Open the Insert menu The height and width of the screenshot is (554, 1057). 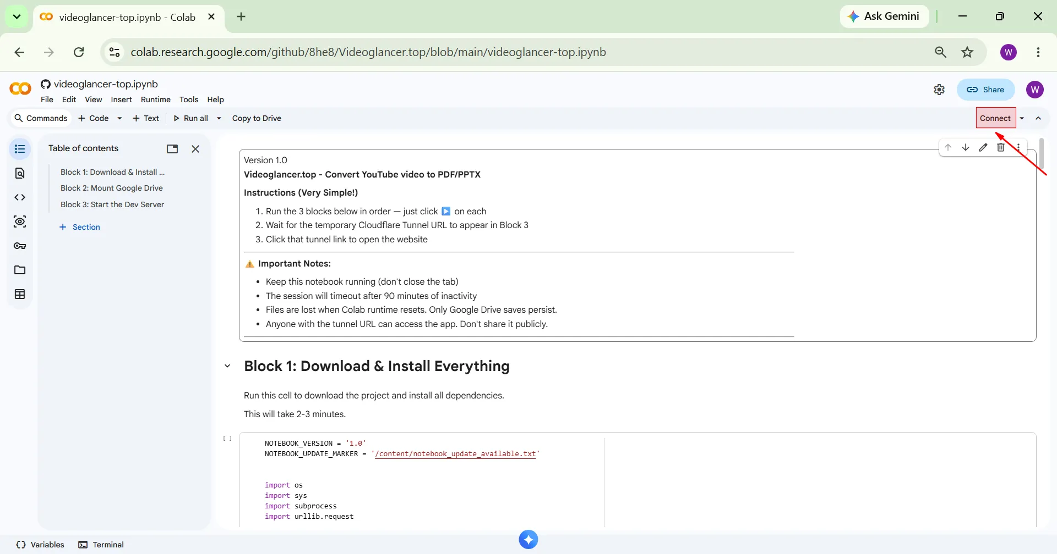click(121, 99)
